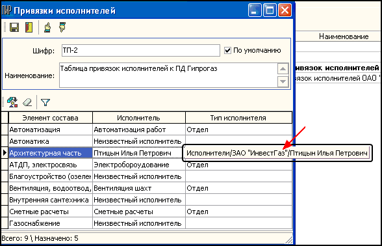Click bold привязок исполнителей row in background window
The width and height of the screenshot is (382, 246).
(338, 68)
